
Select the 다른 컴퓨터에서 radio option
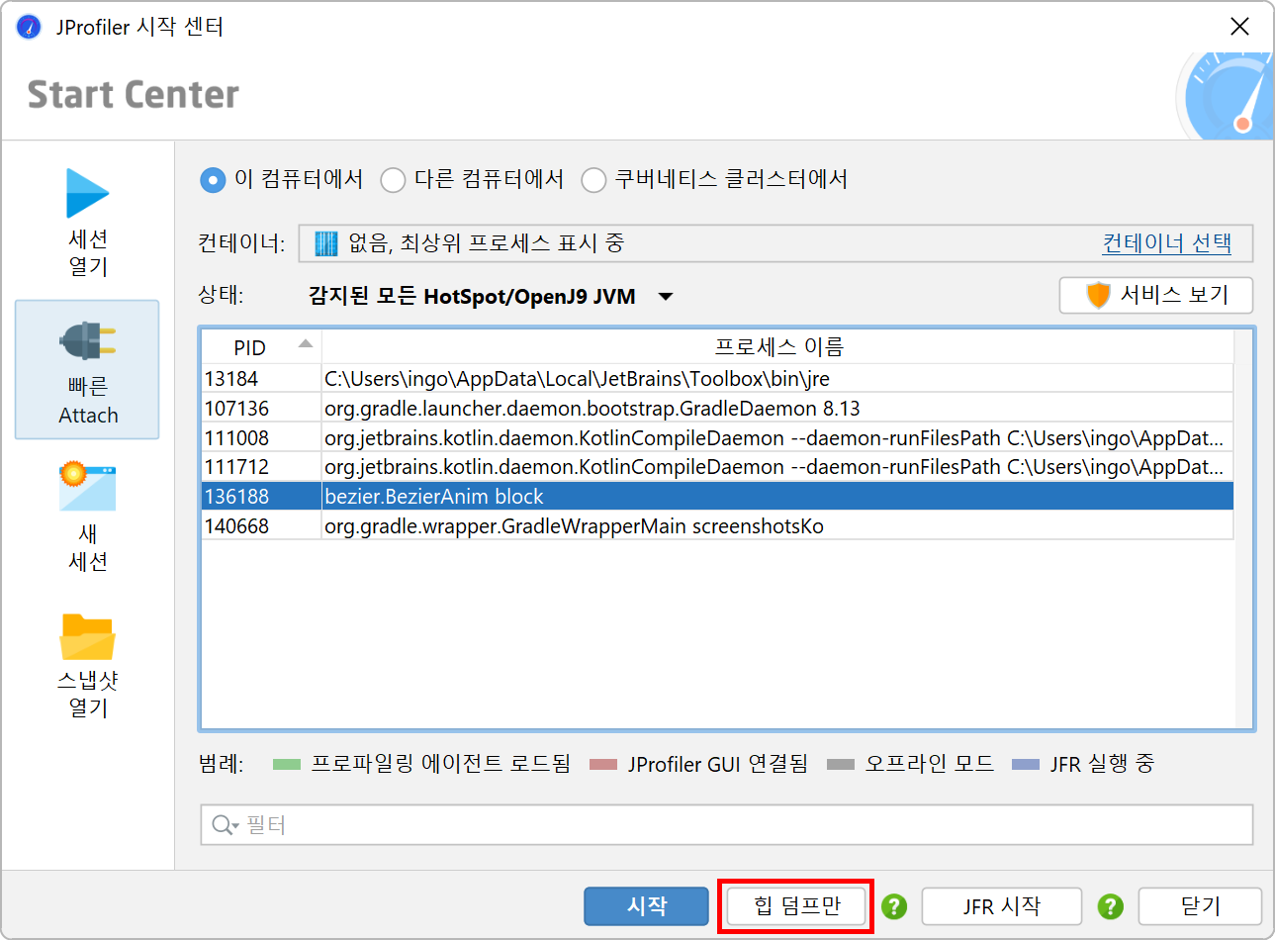[x=473, y=180]
